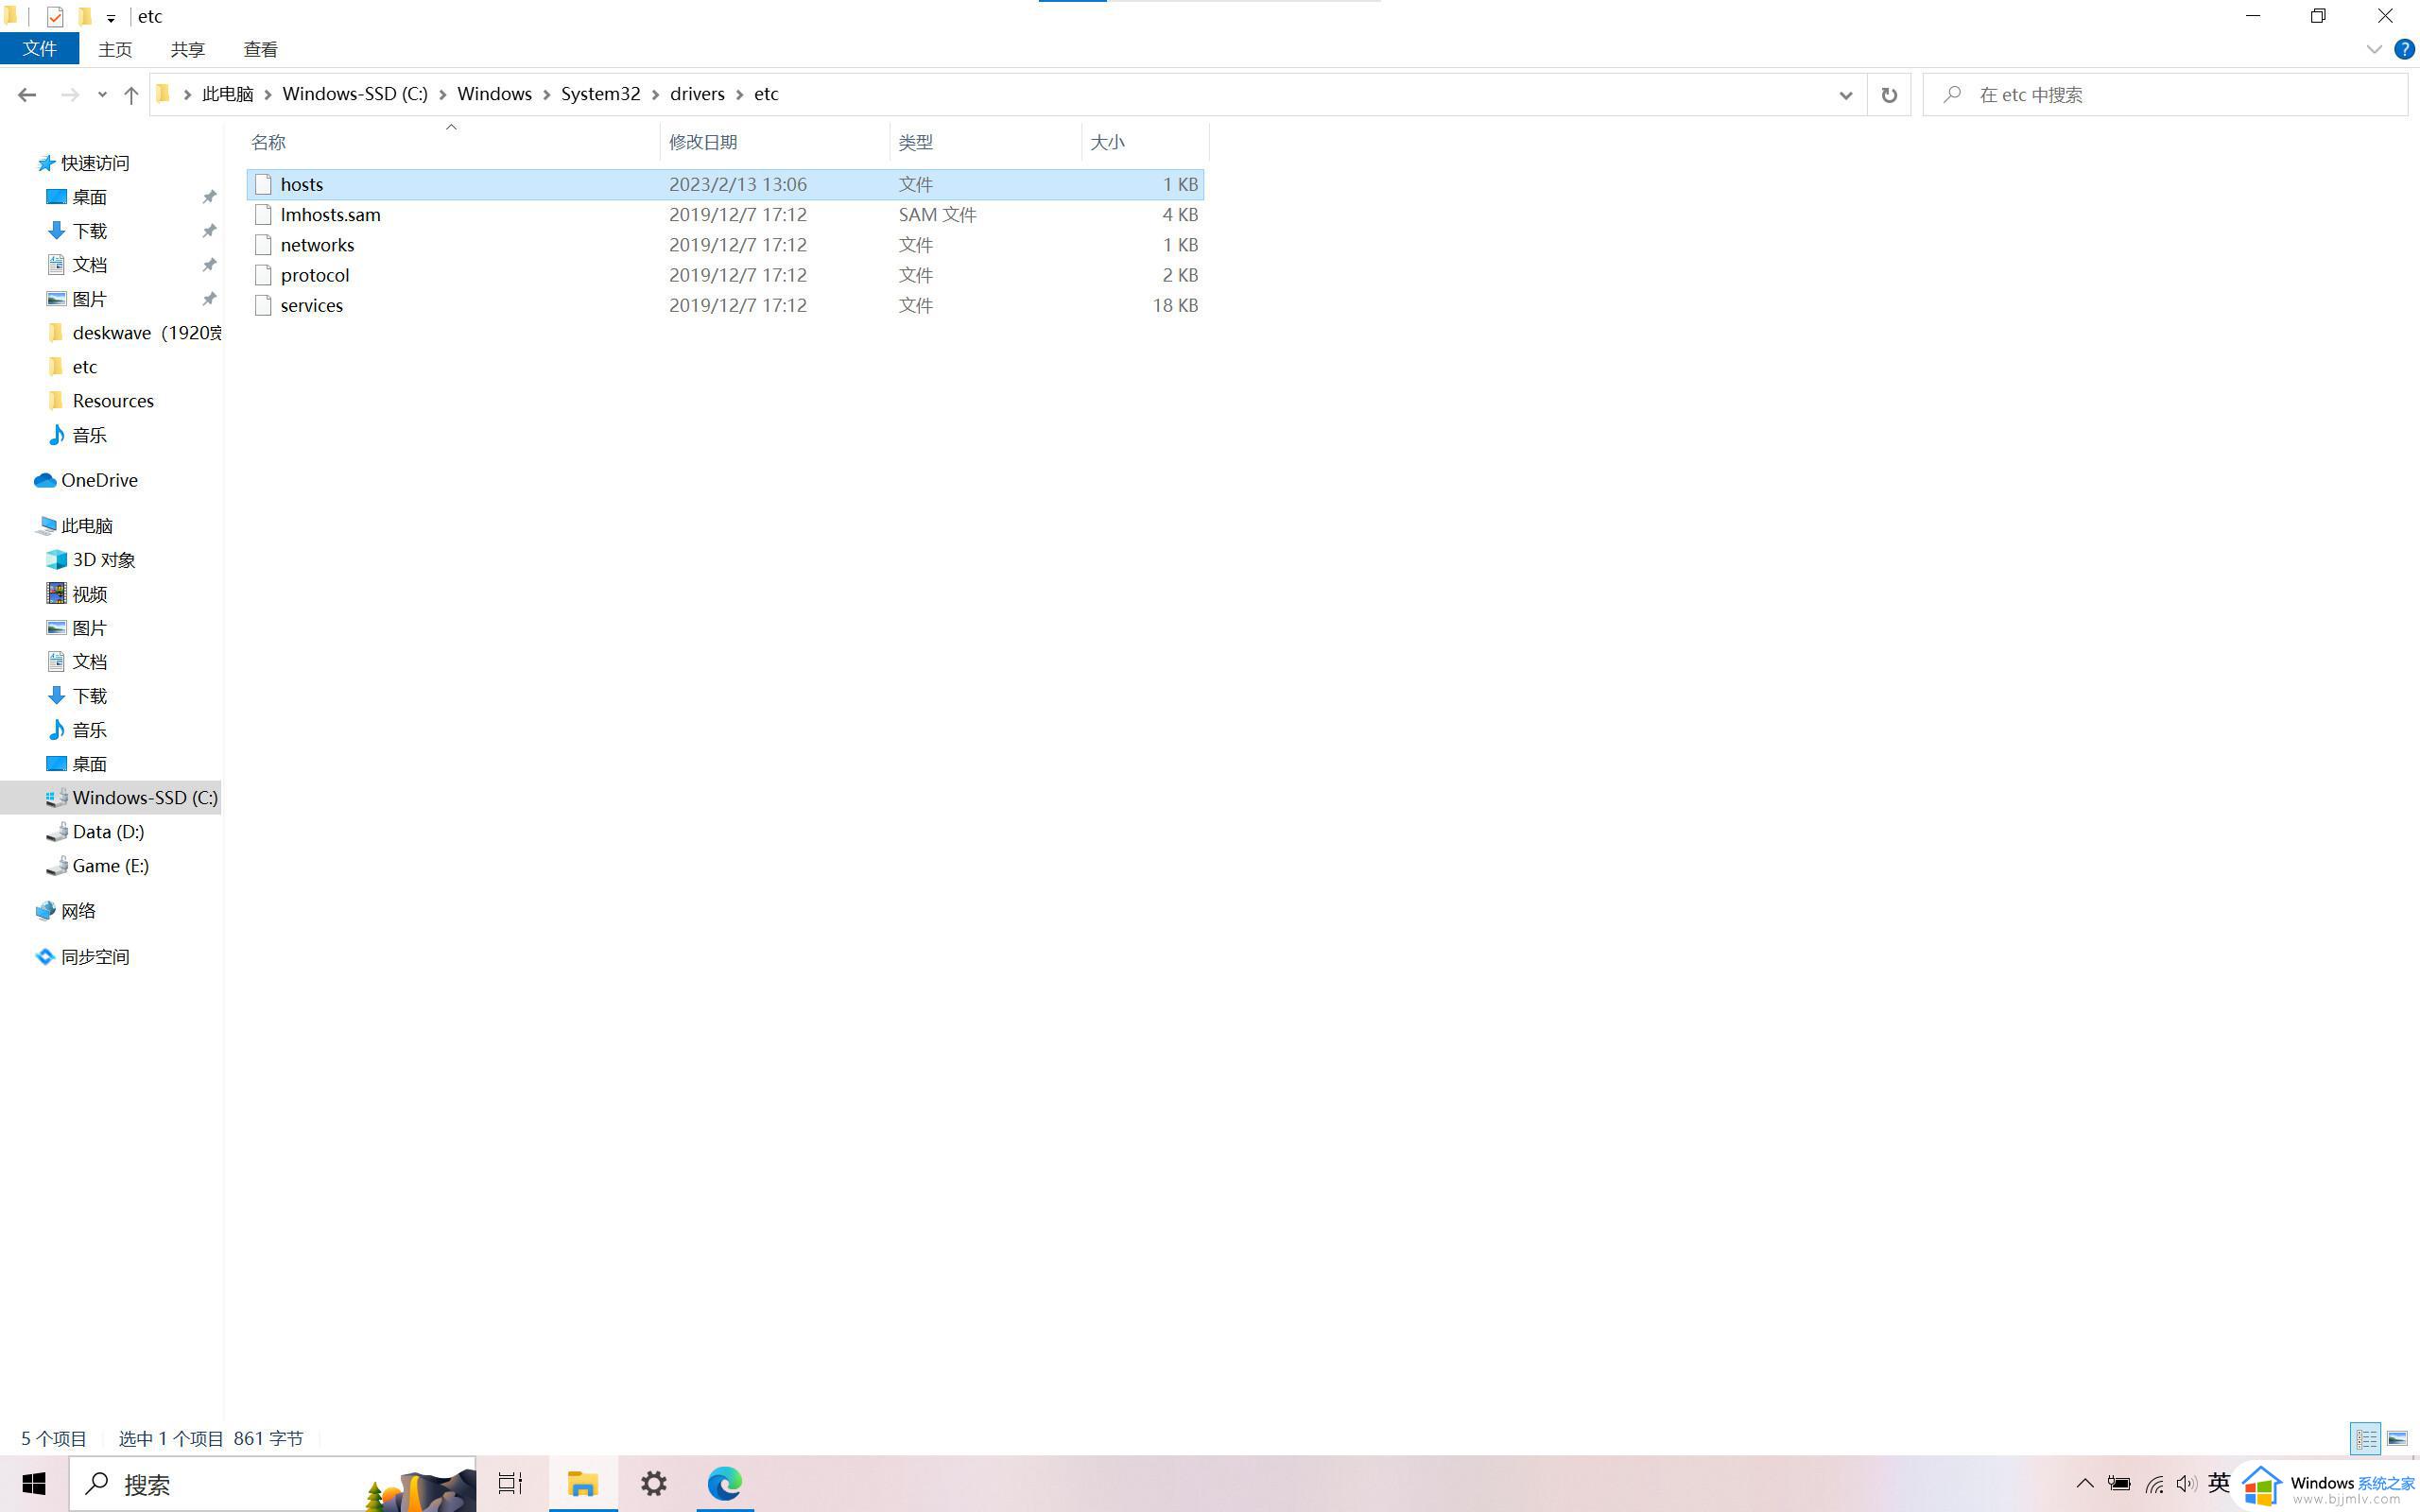The height and width of the screenshot is (1512, 2420).
Task: Open the 查看 ribbon tab
Action: pyautogui.click(x=260, y=49)
